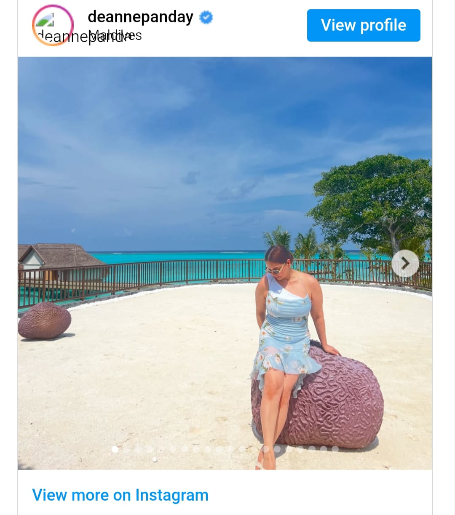Click the large green tree in photo

pos(373,202)
